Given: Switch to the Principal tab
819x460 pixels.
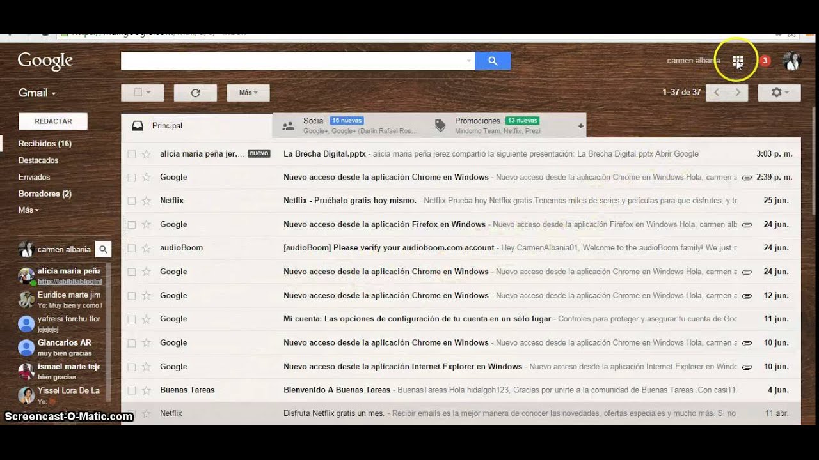Looking at the screenshot, I should 196,126.
